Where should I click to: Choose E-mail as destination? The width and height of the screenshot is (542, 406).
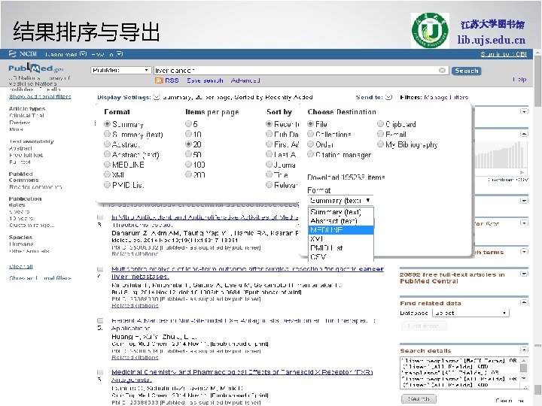pyautogui.click(x=381, y=134)
